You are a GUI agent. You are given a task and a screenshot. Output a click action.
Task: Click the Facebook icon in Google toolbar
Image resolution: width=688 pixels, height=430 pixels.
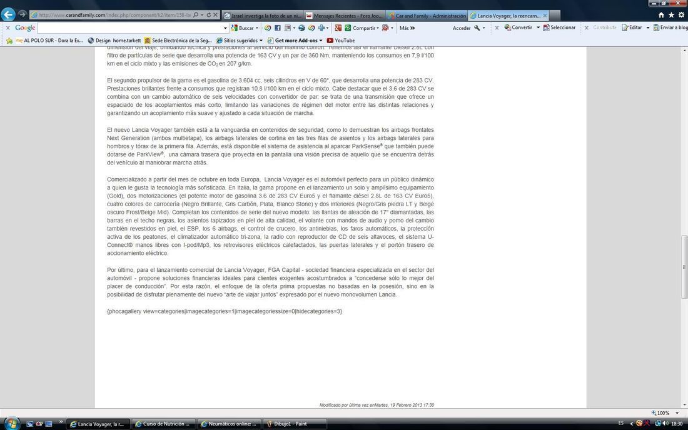pyautogui.click(x=278, y=27)
